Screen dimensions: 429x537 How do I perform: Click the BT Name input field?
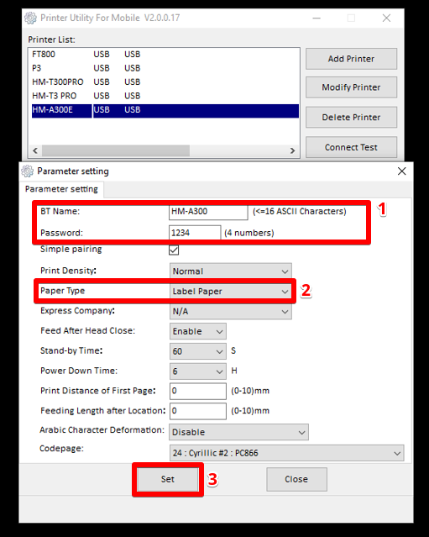point(208,211)
